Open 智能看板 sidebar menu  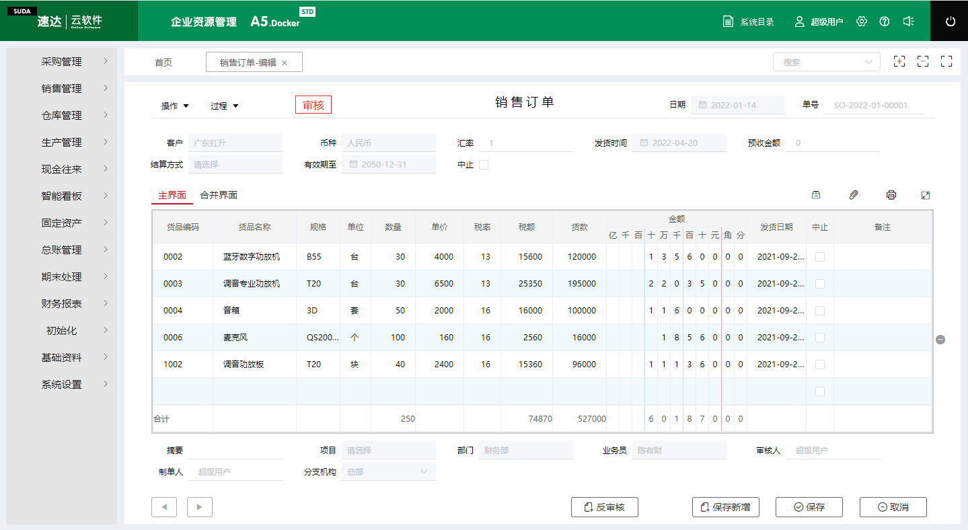[62, 196]
